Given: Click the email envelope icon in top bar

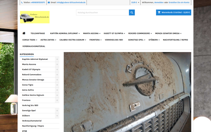Looking at the screenshot, I should pos(49,2).
